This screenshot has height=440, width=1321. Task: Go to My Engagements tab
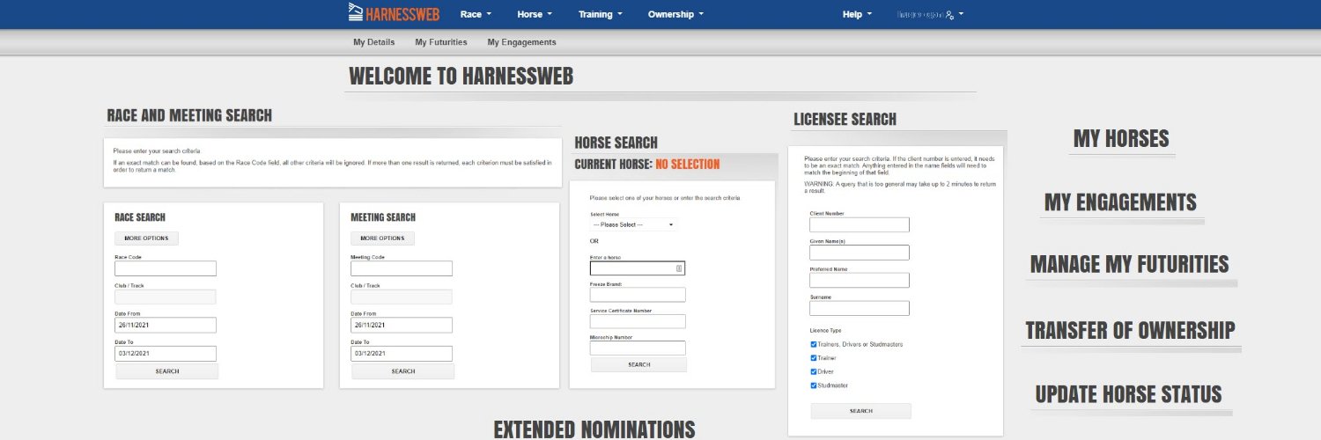pos(521,42)
